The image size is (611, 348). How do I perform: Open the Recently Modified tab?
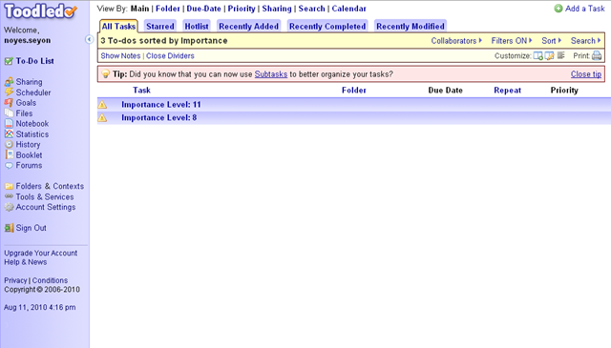click(x=411, y=26)
